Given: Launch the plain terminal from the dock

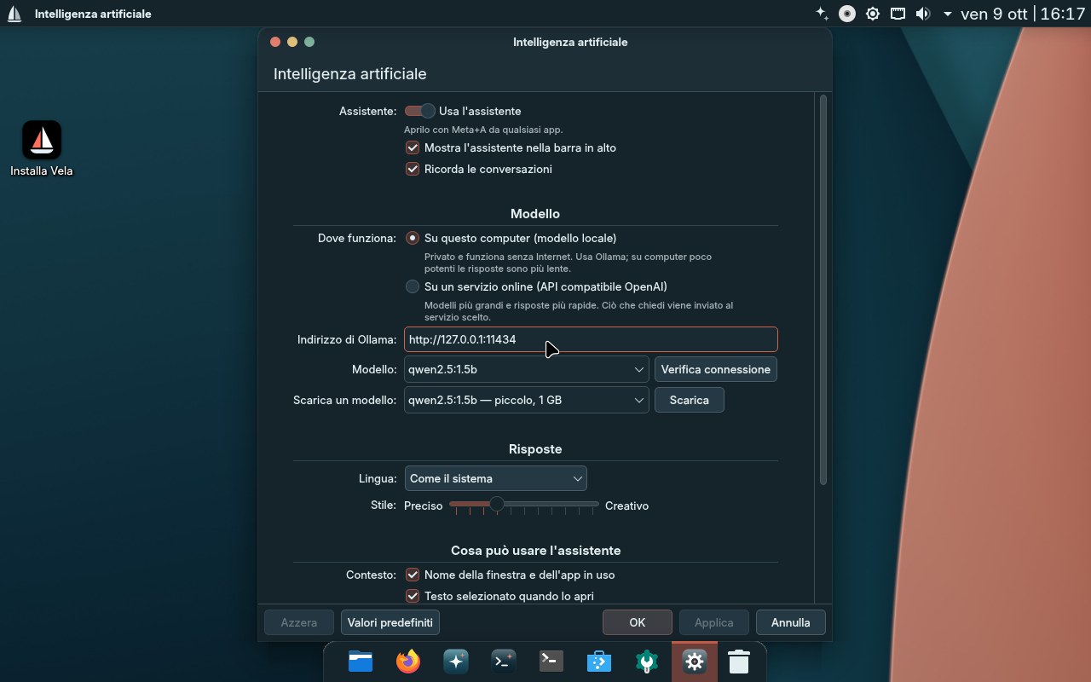Looking at the screenshot, I should pyautogui.click(x=551, y=661).
